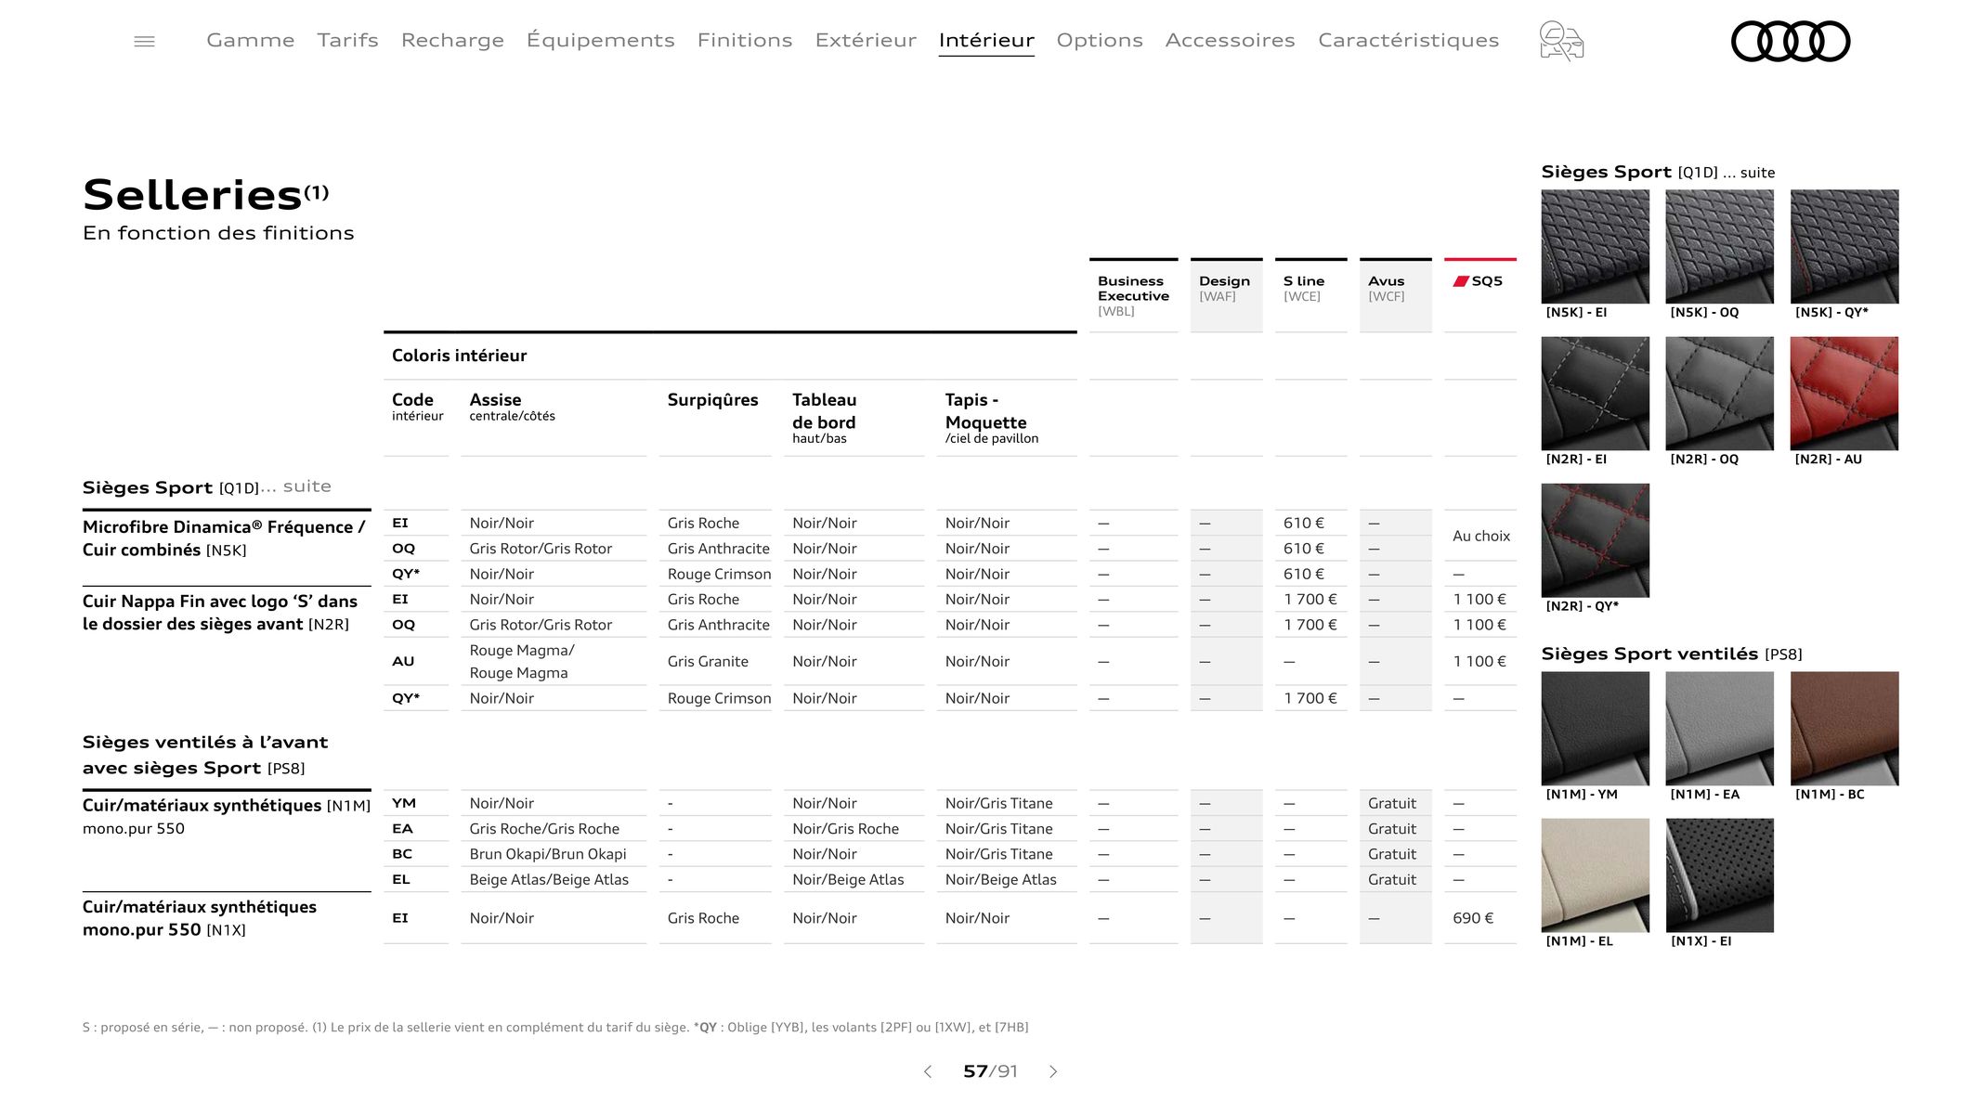Viewport: 1981px width, 1114px height.
Task: Click the 'Surpiqûres' column header
Action: point(712,400)
